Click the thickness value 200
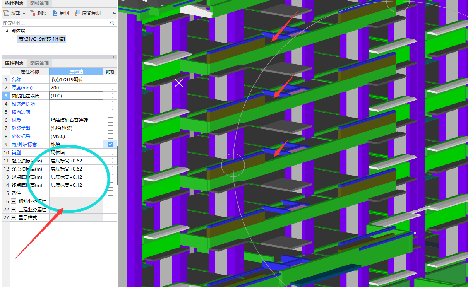The height and width of the screenshot is (287, 468). coord(76,87)
